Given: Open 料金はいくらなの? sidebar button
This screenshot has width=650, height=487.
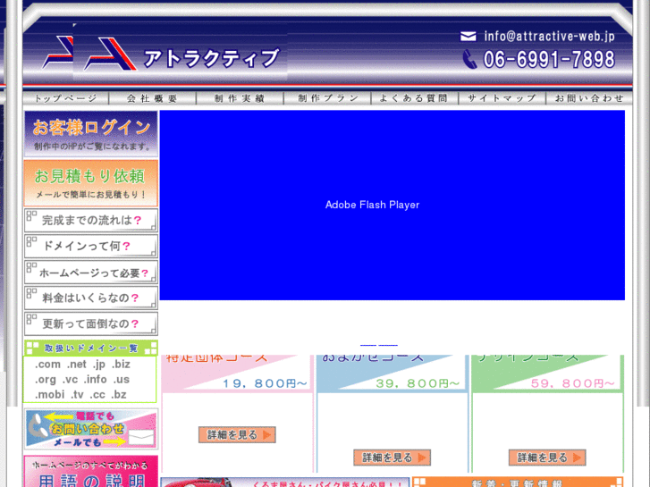Looking at the screenshot, I should coord(91,298).
